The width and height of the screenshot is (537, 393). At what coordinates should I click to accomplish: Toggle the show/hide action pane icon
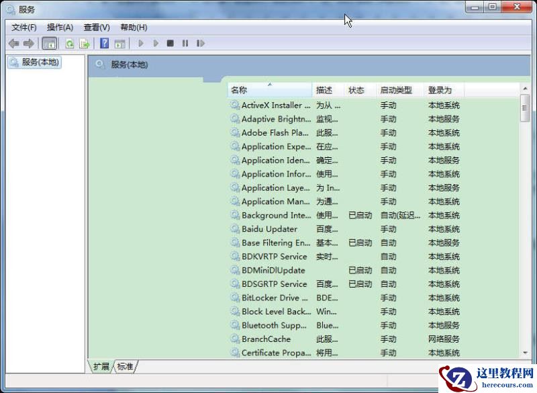pyautogui.click(x=119, y=43)
